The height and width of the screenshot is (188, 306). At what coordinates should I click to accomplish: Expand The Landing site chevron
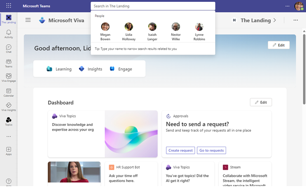click(275, 20)
